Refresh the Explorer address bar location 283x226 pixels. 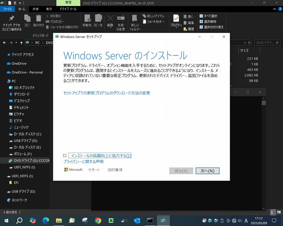click(x=249, y=43)
